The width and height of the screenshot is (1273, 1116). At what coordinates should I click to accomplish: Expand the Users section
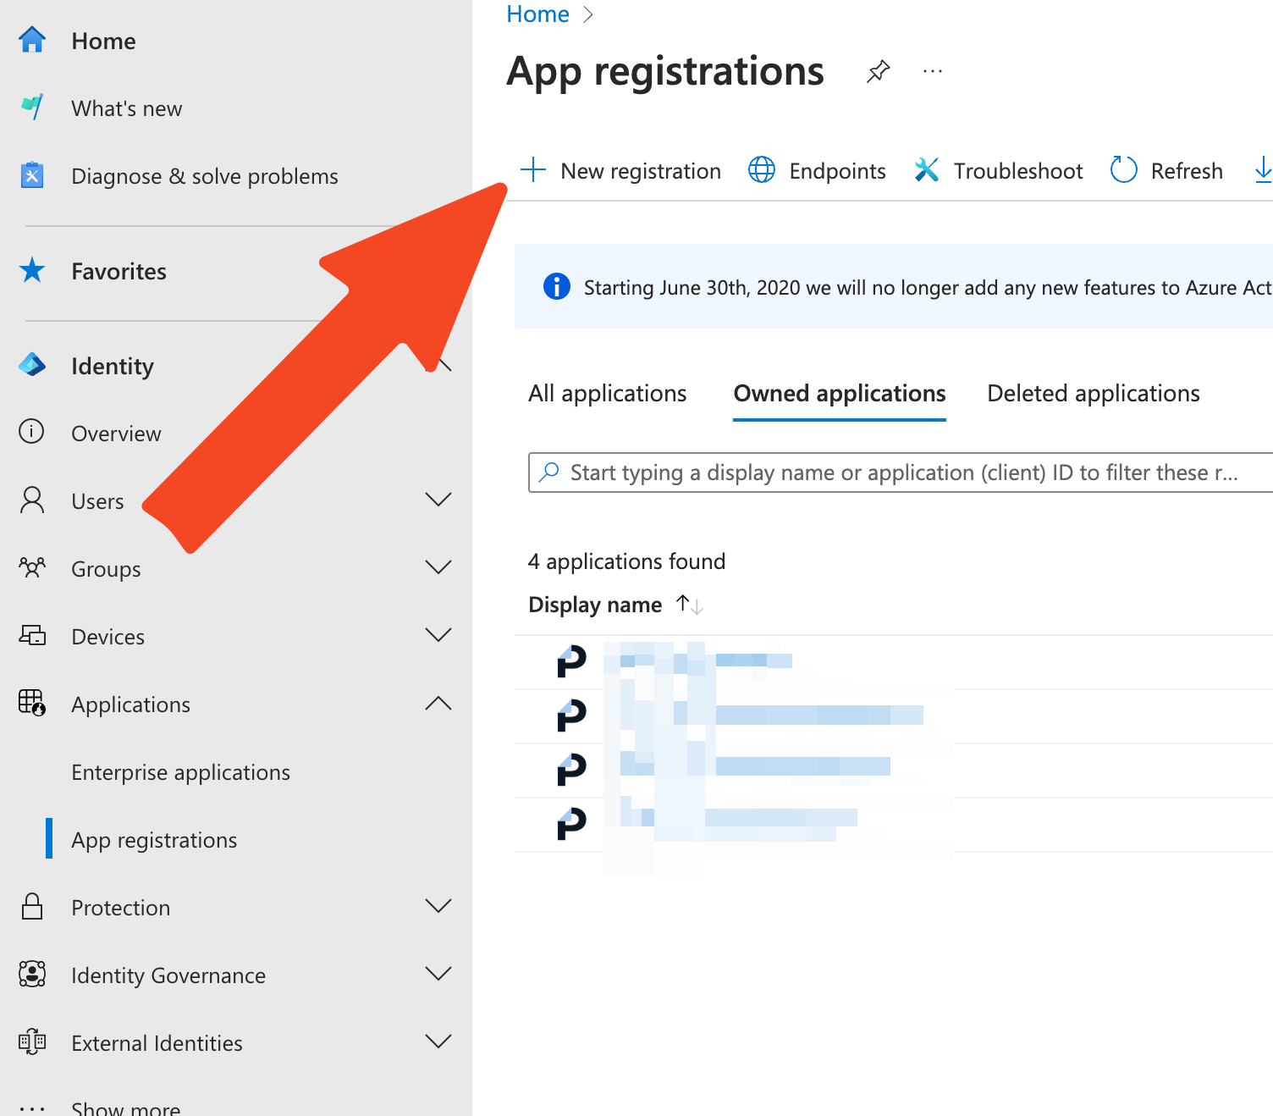[438, 500]
